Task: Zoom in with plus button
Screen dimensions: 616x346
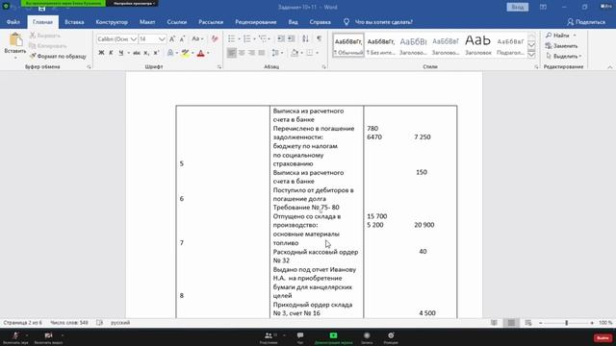Action: coord(592,323)
